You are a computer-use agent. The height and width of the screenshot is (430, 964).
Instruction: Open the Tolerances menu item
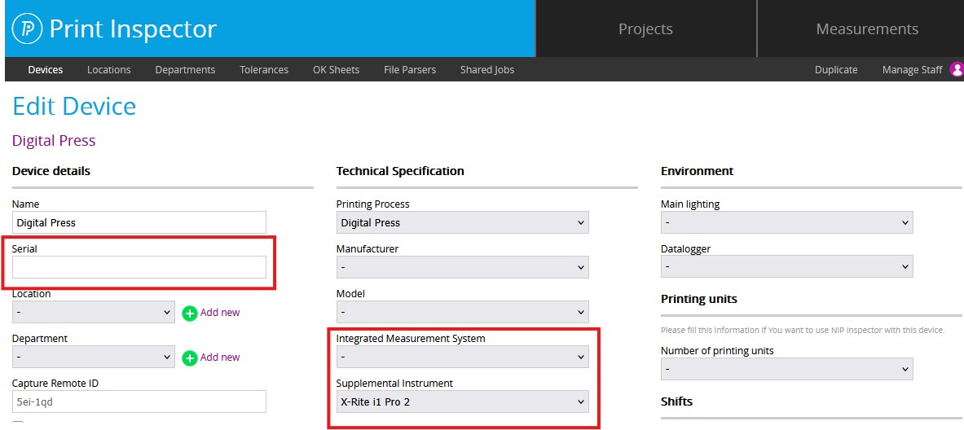[264, 69]
